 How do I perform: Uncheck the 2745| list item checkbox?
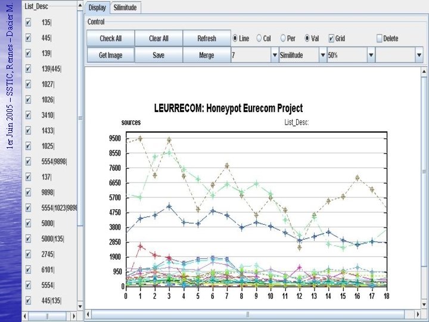coord(28,255)
